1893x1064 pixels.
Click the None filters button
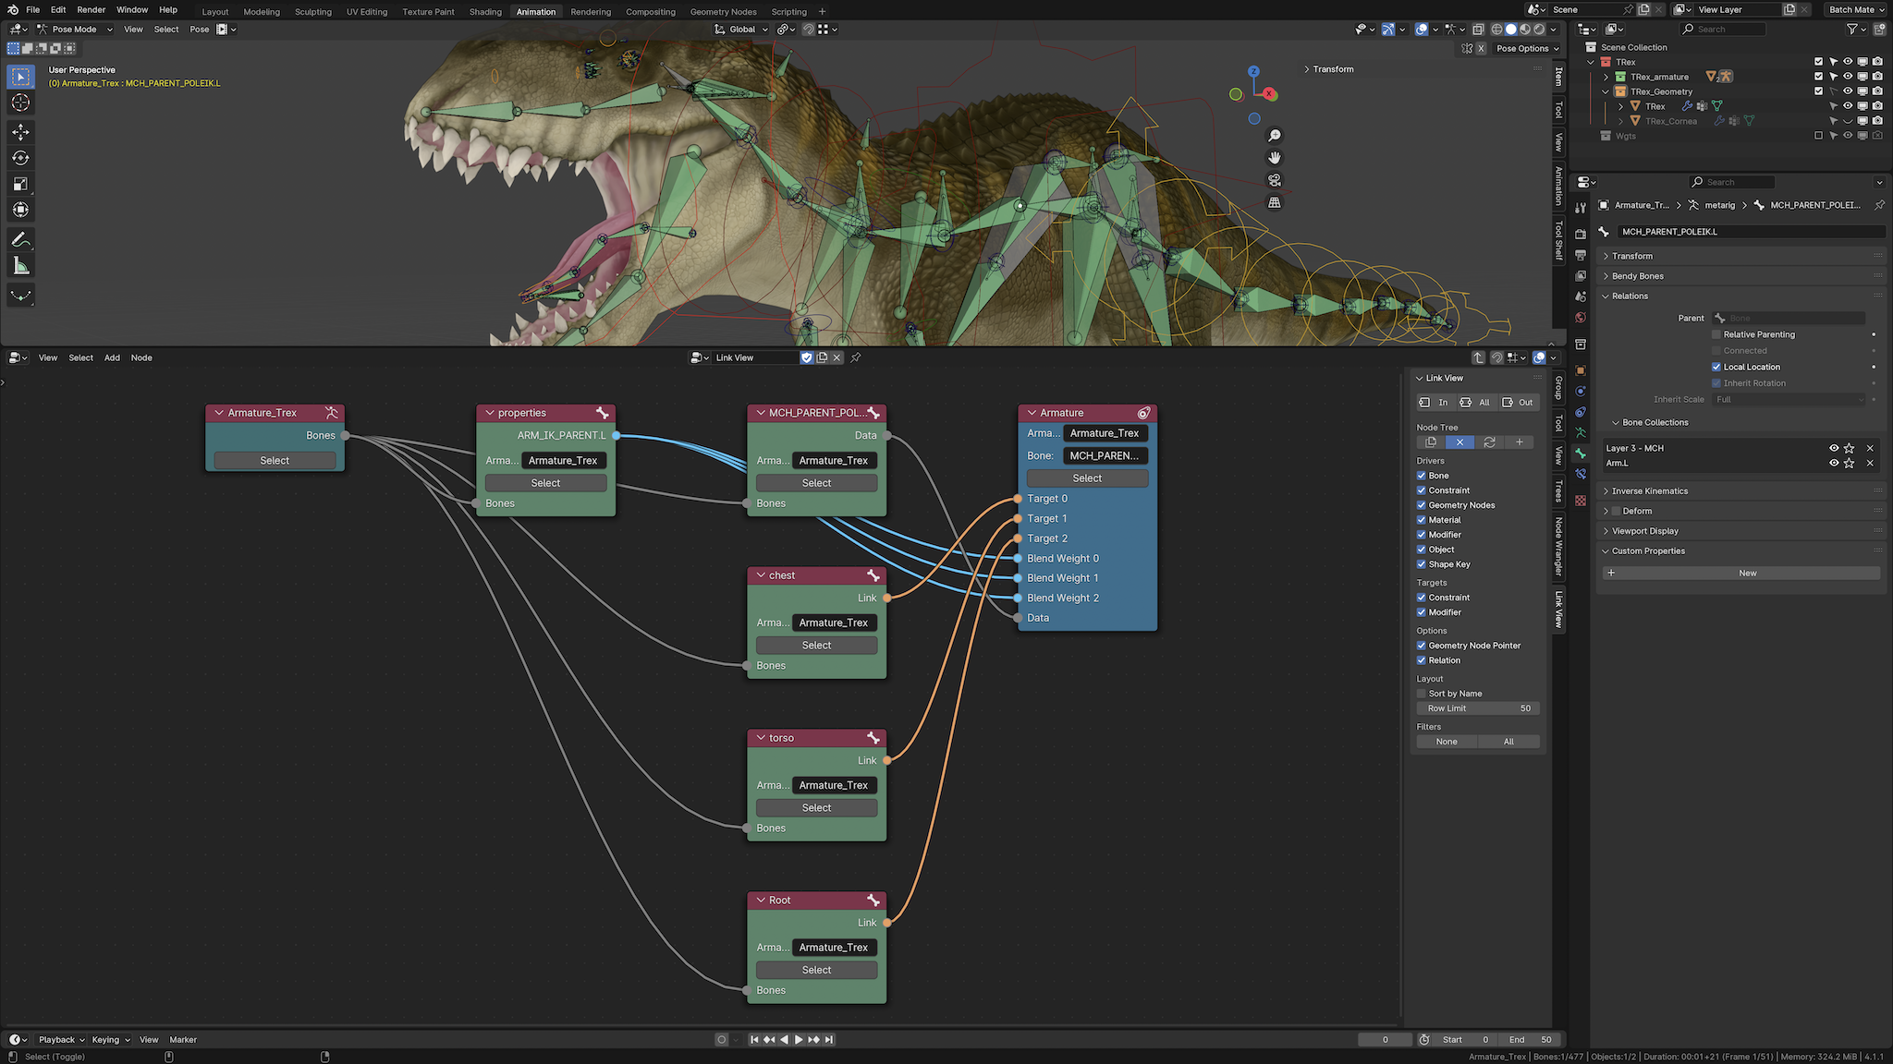click(x=1447, y=742)
